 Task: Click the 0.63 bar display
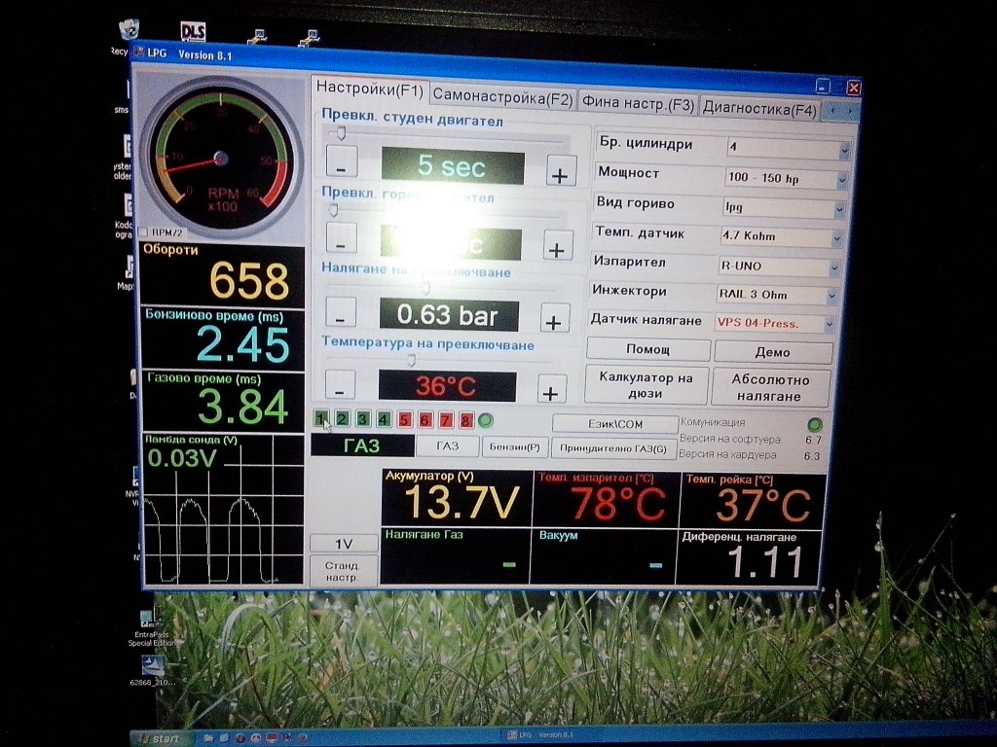click(x=448, y=314)
